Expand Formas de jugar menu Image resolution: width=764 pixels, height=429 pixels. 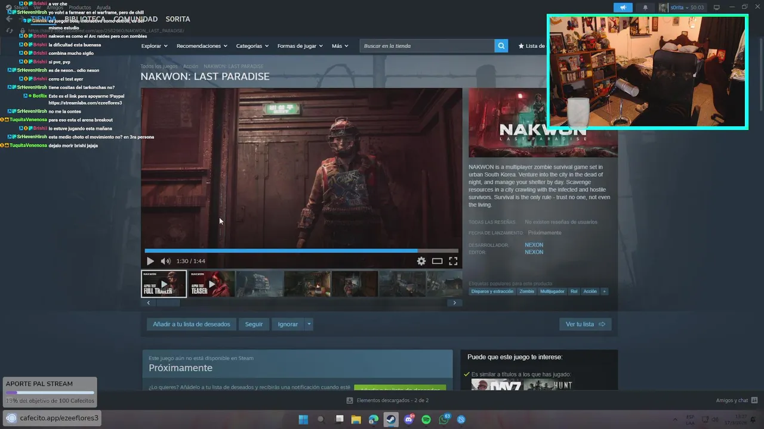coord(300,46)
